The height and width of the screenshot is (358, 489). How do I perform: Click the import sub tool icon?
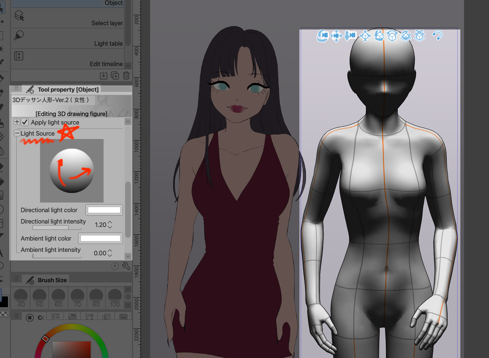coord(104,75)
